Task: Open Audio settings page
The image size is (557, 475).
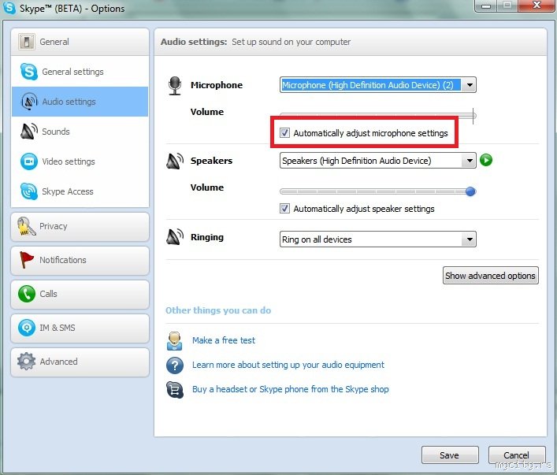Action: [x=80, y=102]
